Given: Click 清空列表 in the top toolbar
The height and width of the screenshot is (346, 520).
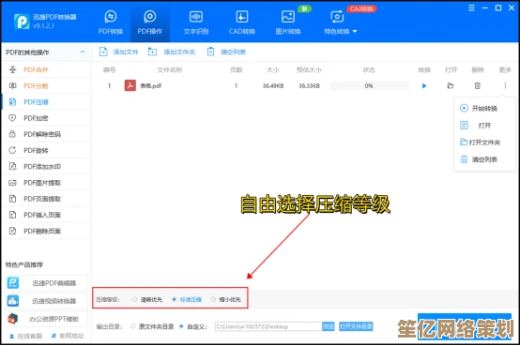Looking at the screenshot, I should 226,52.
